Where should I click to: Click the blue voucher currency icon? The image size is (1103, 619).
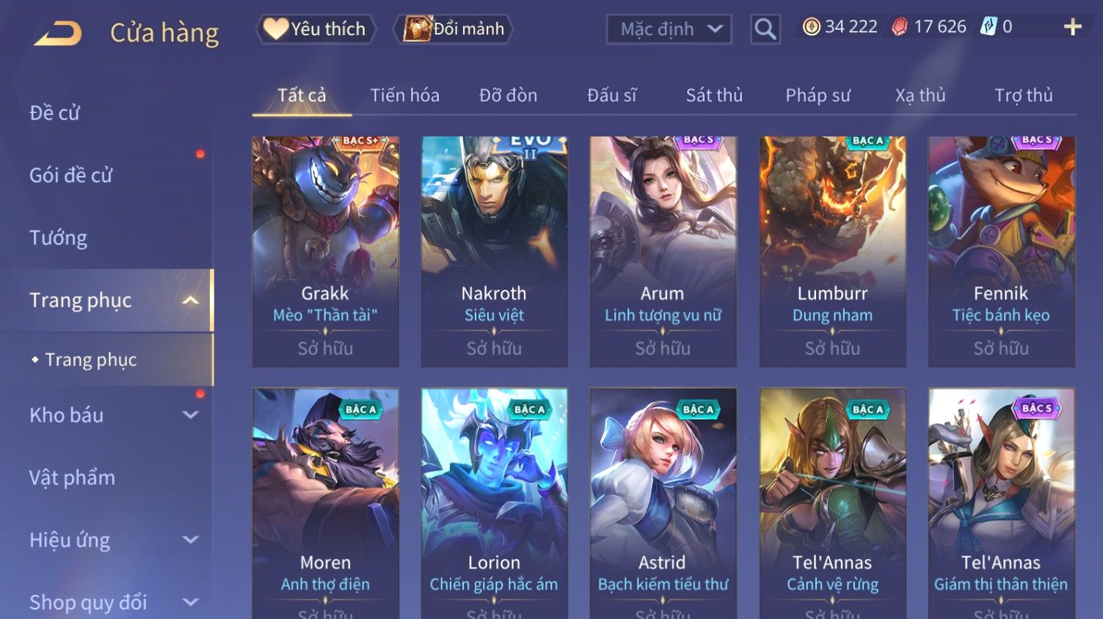(x=989, y=27)
